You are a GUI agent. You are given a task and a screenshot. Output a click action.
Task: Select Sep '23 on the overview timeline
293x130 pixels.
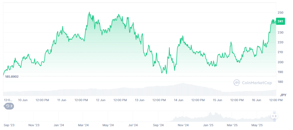(x=9, y=125)
